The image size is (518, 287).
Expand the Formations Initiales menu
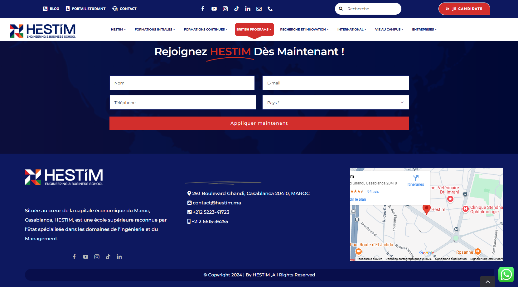pos(155,30)
